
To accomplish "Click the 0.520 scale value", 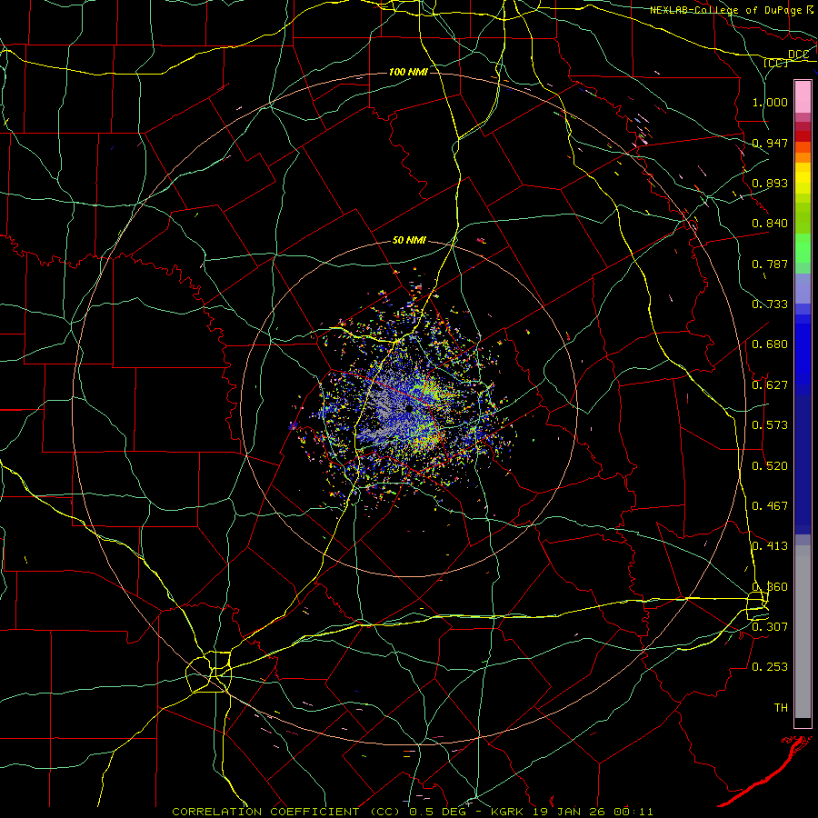I will coord(770,466).
